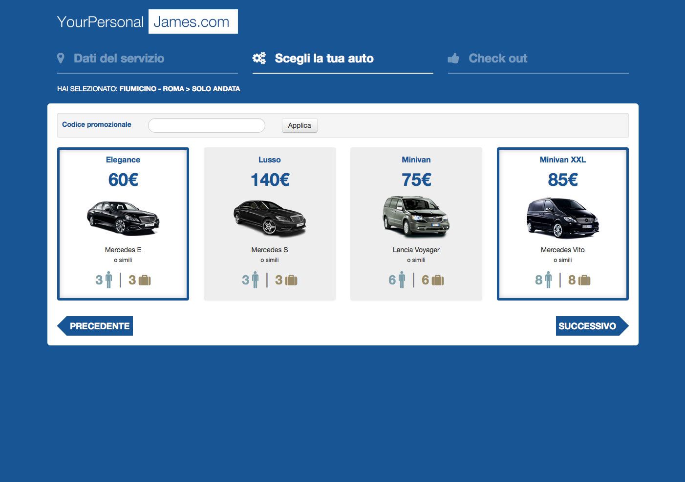Click the Mercedes Vito van image

pos(563,218)
